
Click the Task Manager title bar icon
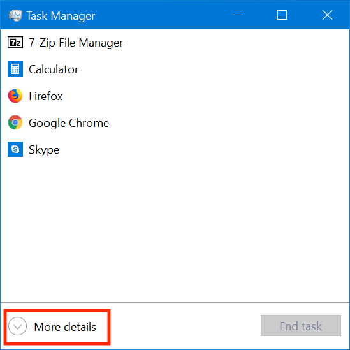15,16
